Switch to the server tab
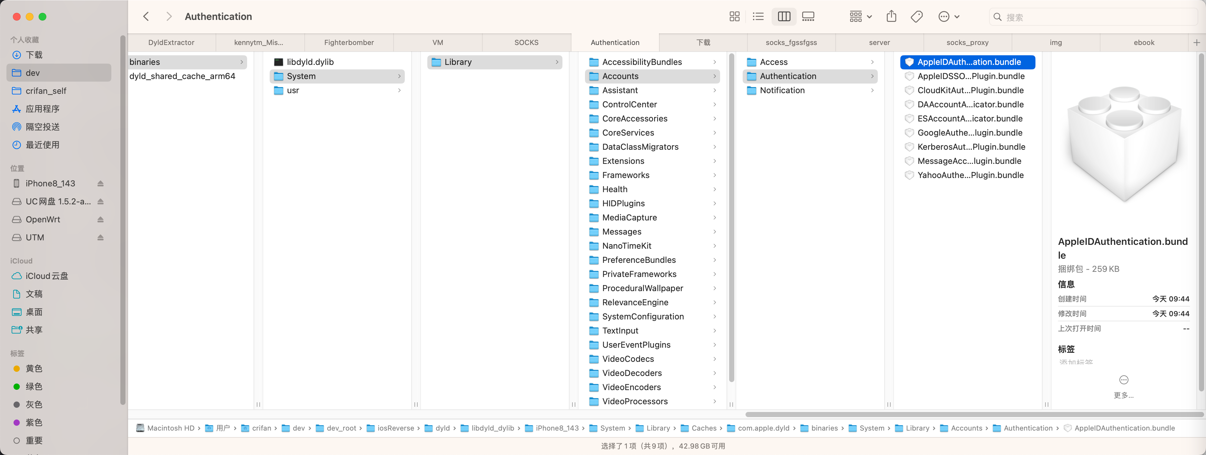This screenshot has width=1206, height=455. tap(879, 42)
